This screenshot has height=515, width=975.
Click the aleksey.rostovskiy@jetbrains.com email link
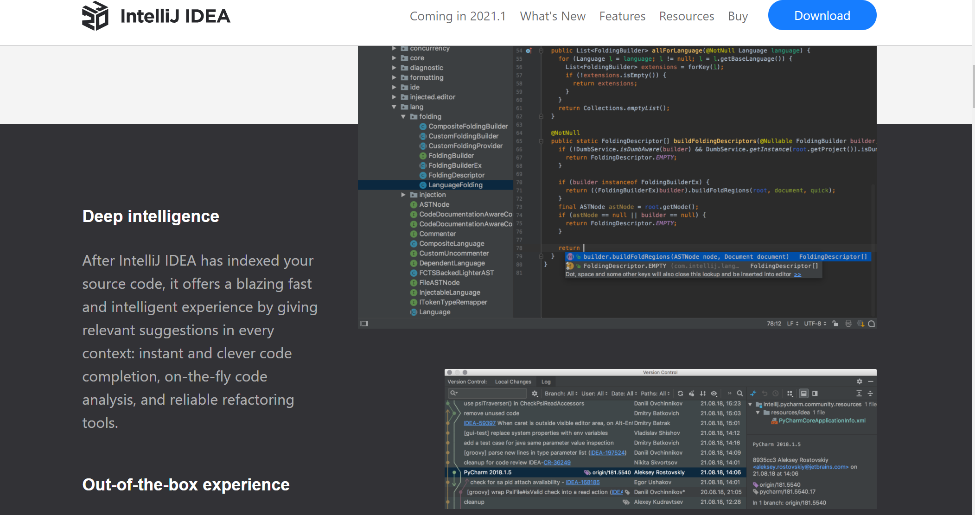(801, 467)
